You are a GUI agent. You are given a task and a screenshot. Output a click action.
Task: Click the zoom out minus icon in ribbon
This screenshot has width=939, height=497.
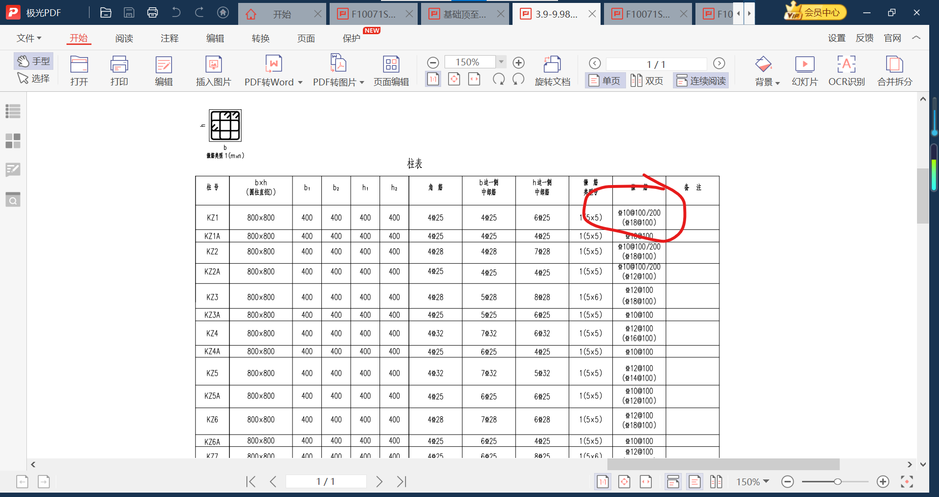pos(433,62)
